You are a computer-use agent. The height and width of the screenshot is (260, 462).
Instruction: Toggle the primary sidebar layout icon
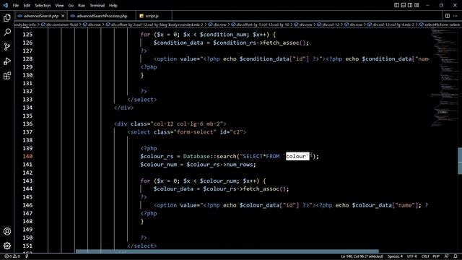(396, 5)
